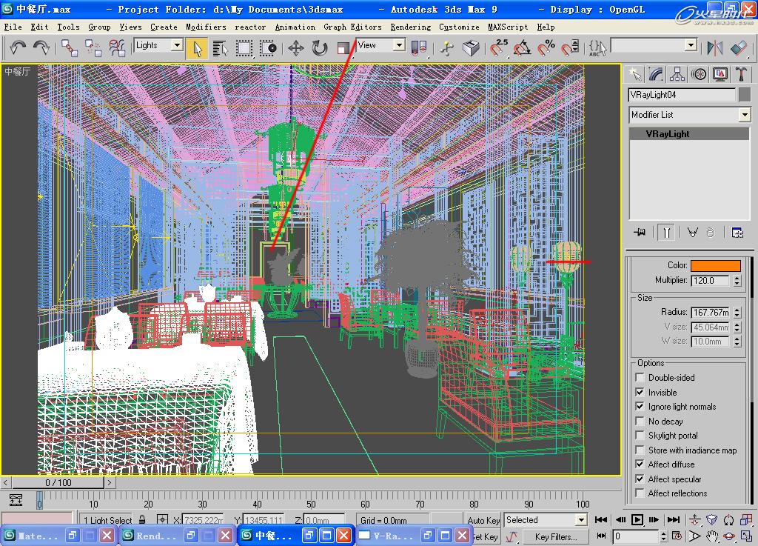Toggle Spinner Snap icon

click(x=570, y=48)
